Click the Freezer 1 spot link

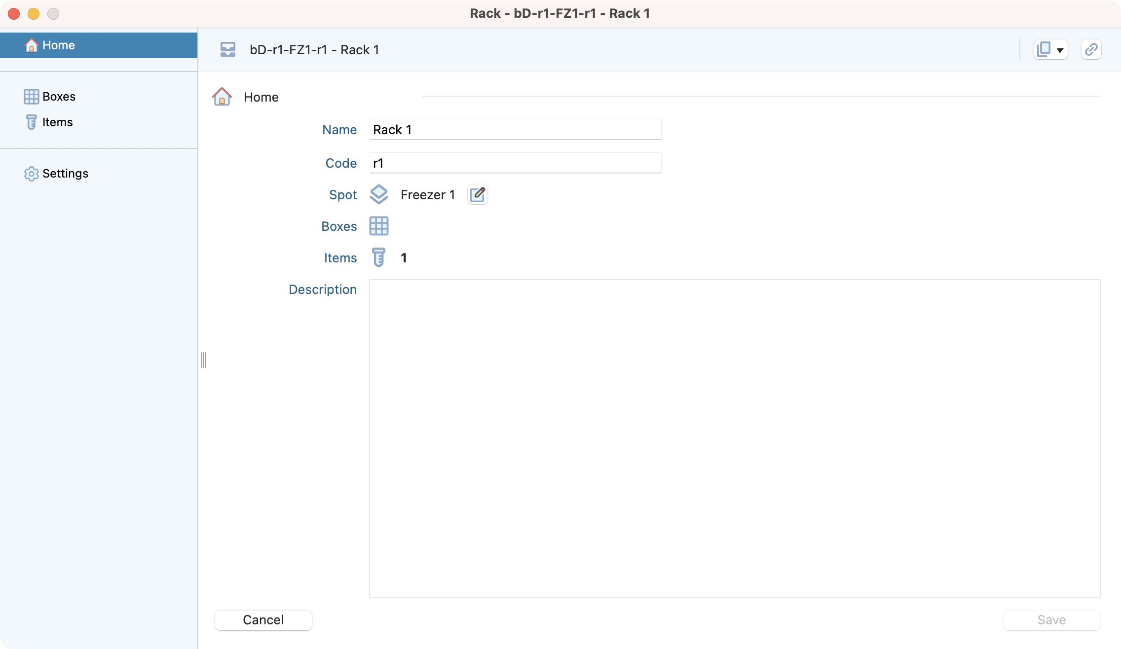coord(427,195)
